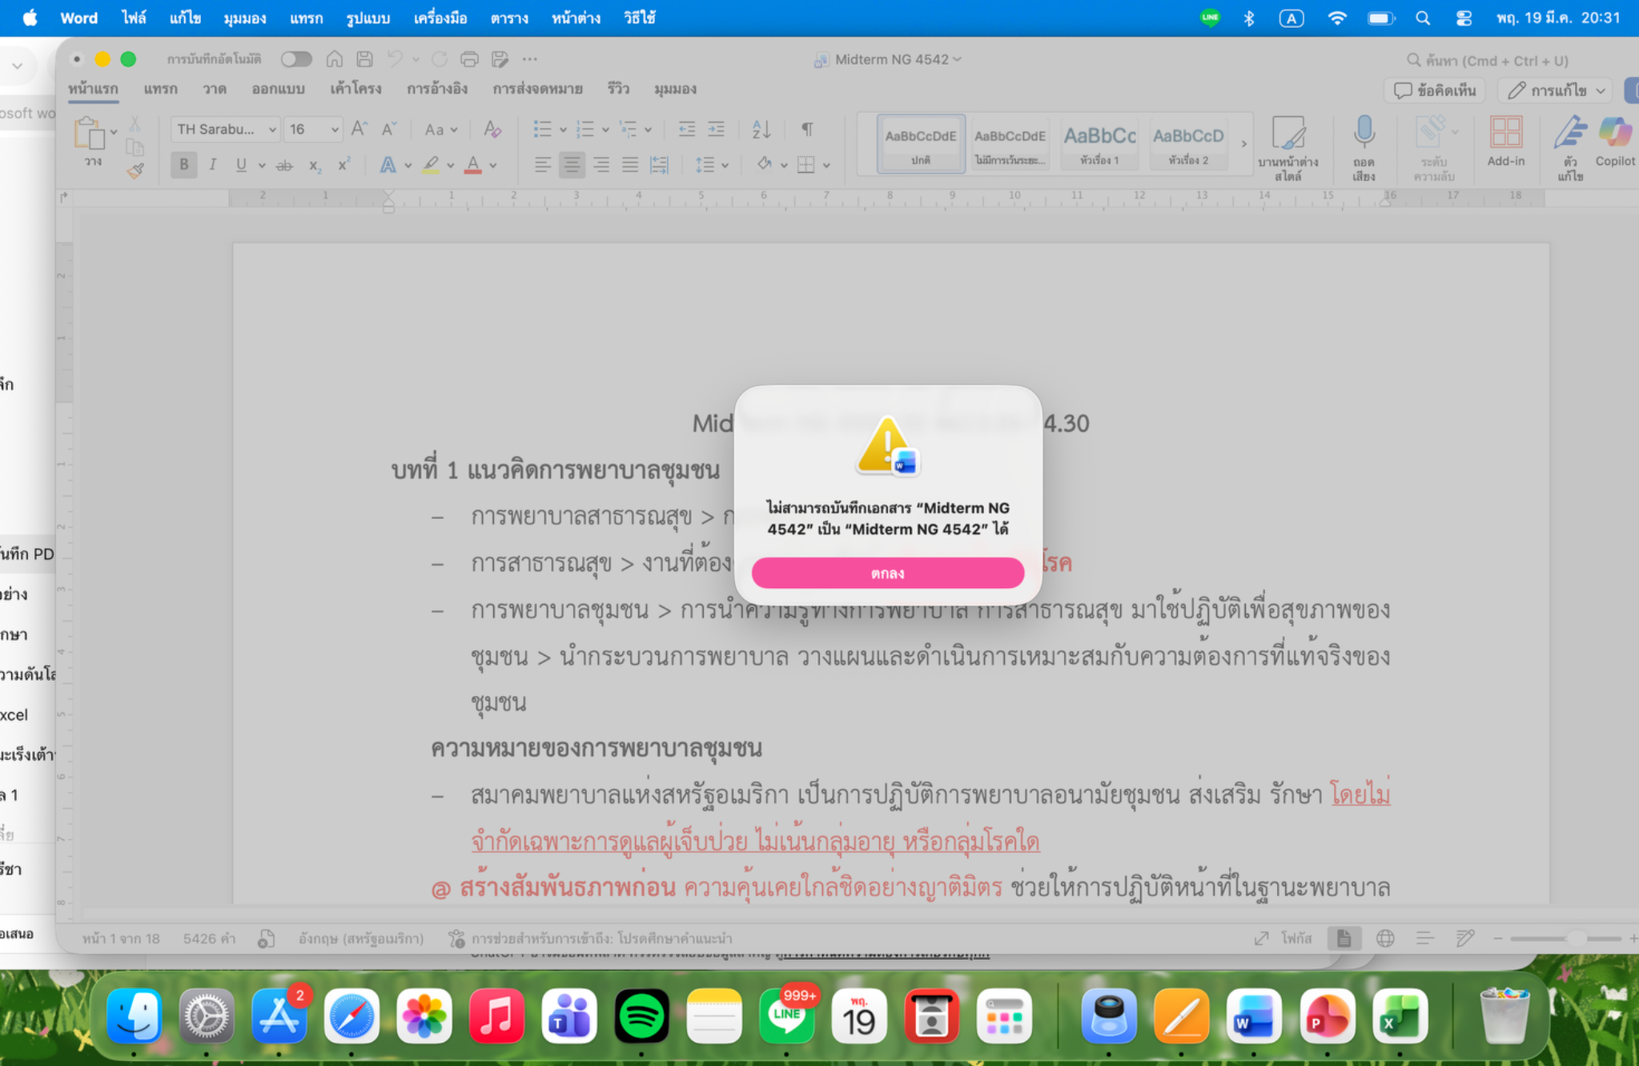
Task: Apply the red font color
Action: coord(473,165)
